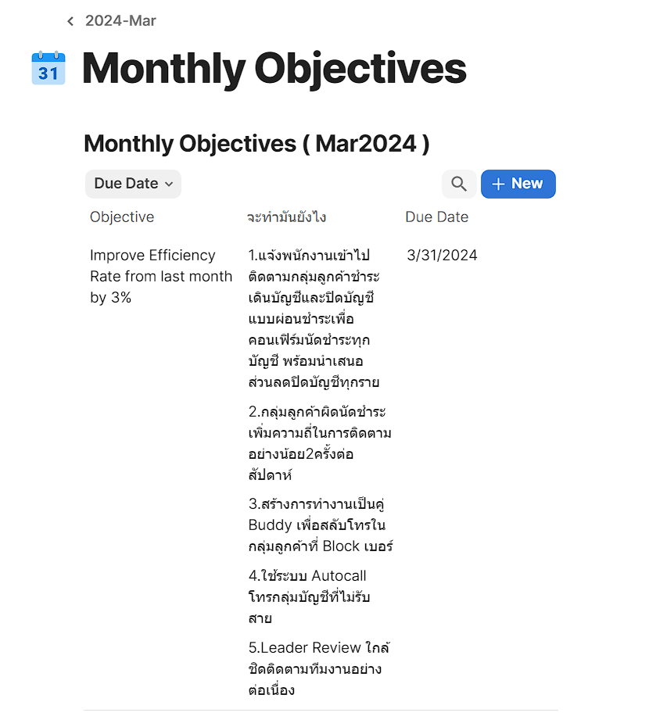Click the step 4 Autocall text

(x=308, y=597)
